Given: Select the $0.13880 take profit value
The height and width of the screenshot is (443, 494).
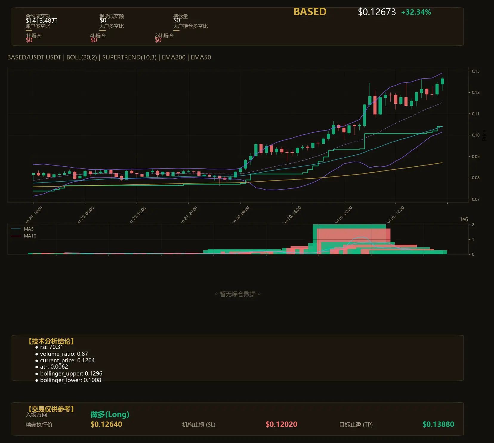Looking at the screenshot, I should click(x=438, y=424).
